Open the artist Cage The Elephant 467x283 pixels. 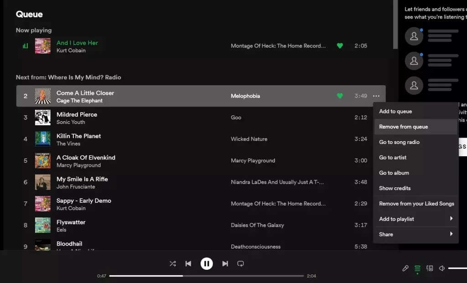tap(79, 101)
